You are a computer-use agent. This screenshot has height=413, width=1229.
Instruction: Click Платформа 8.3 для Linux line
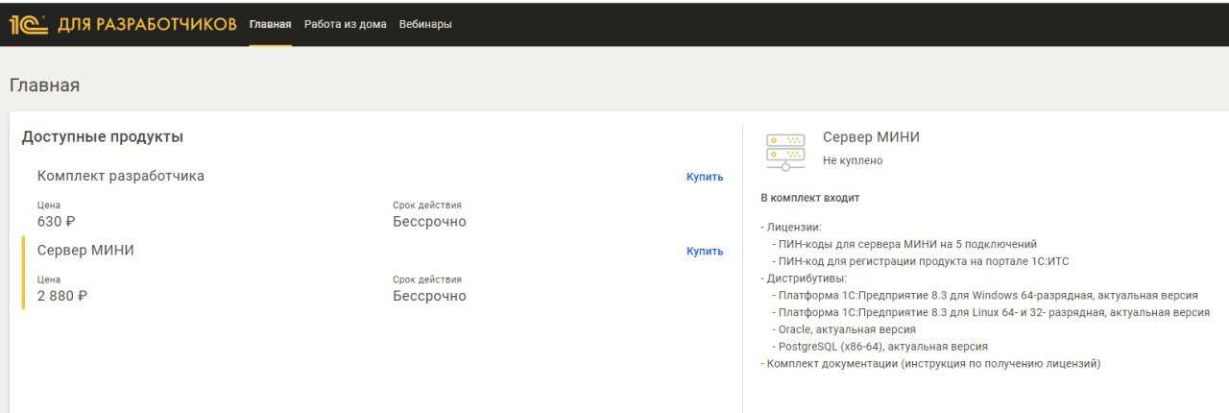tap(991, 312)
